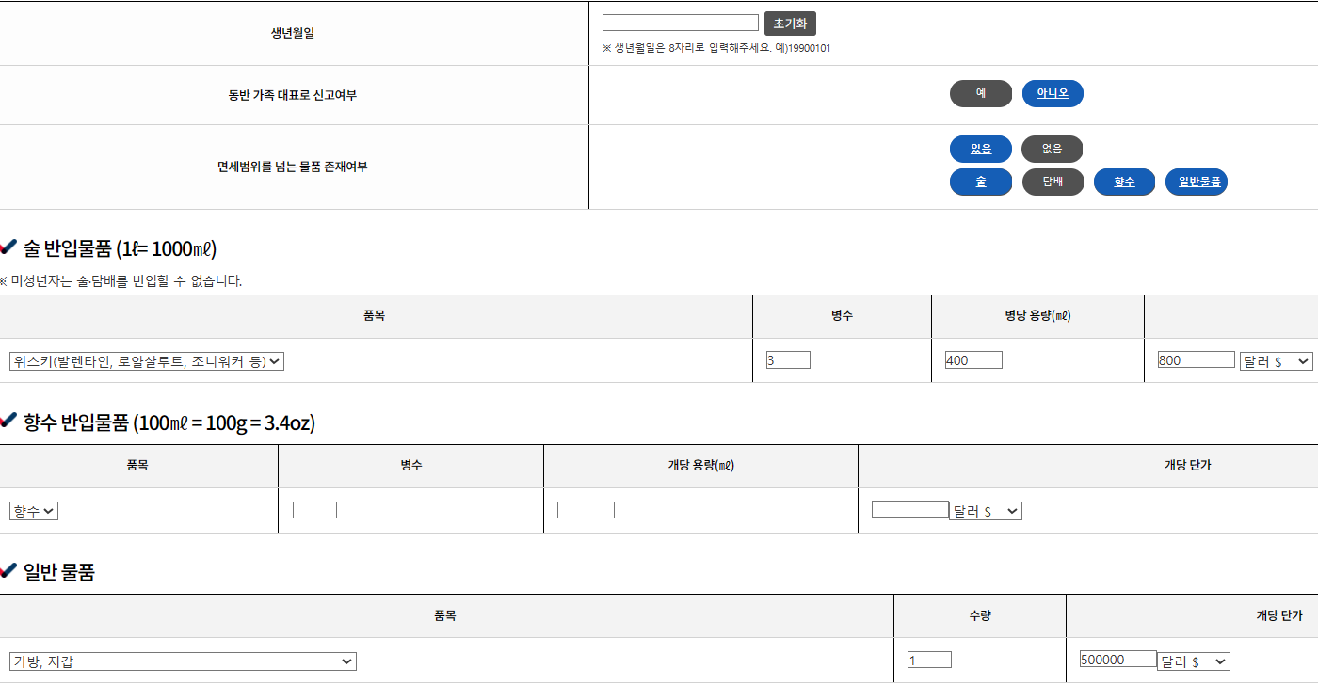This screenshot has height=685, width=1318.
Task: Toggle the 술 category button
Action: [x=980, y=182]
